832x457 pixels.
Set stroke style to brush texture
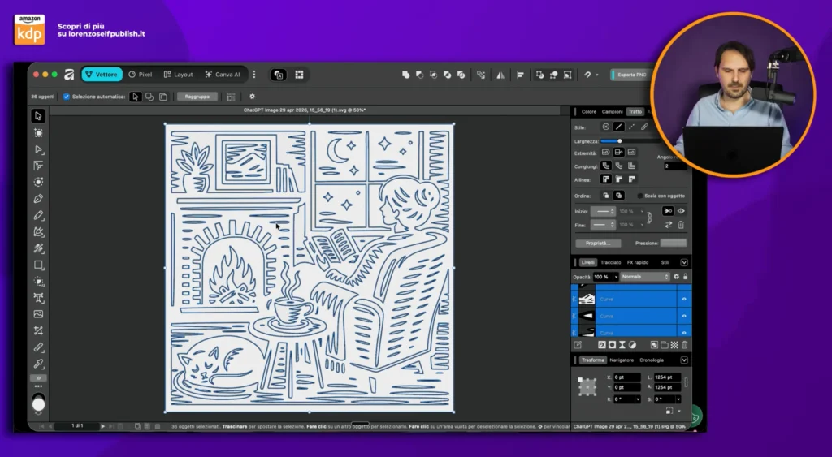(644, 127)
